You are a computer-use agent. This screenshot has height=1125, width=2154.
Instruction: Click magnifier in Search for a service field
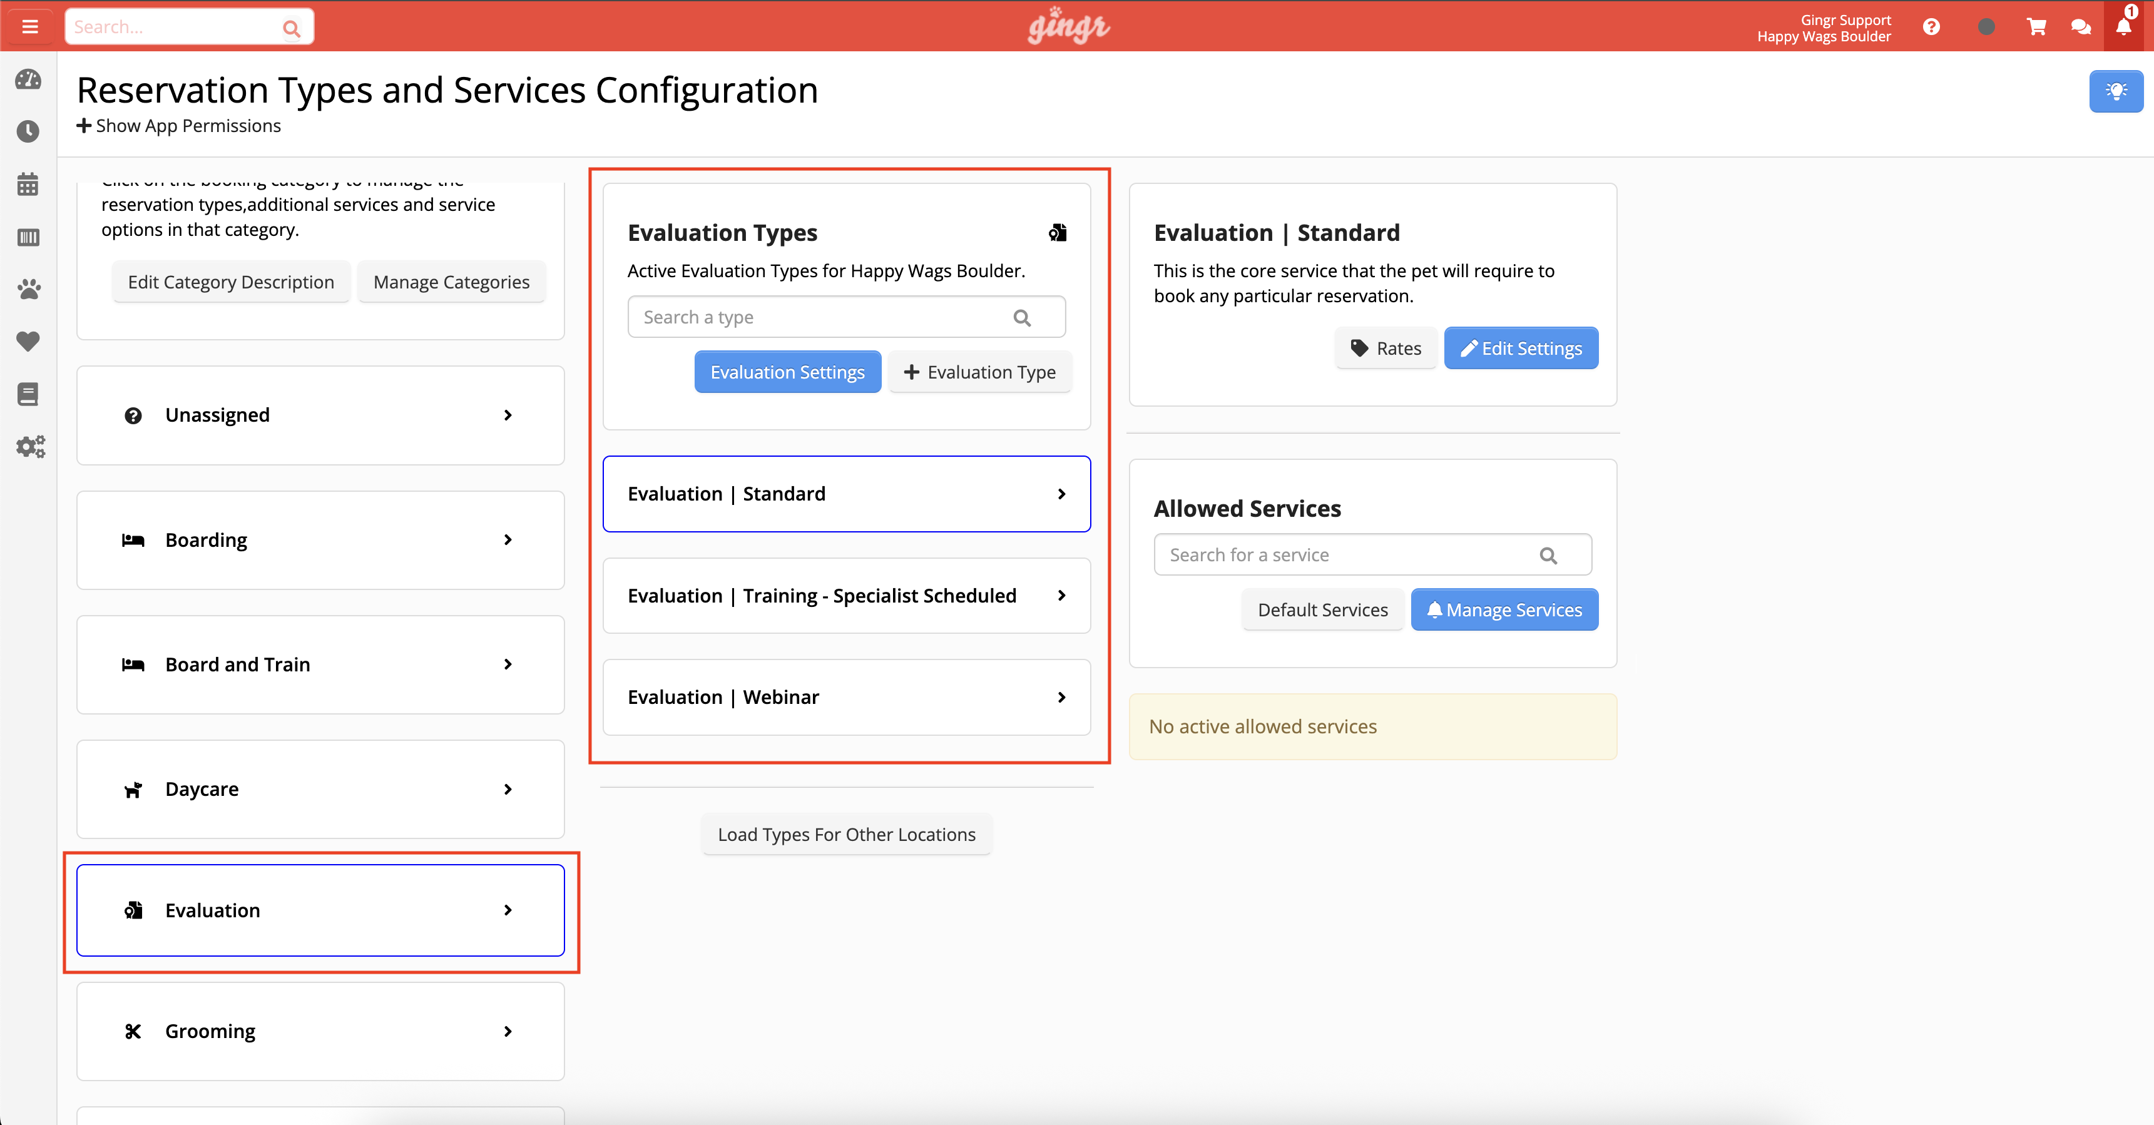coord(1548,555)
